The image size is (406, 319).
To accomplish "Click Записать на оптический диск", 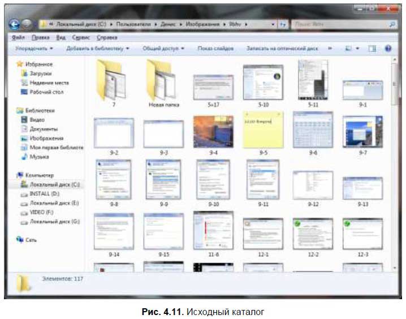I will click(x=282, y=49).
